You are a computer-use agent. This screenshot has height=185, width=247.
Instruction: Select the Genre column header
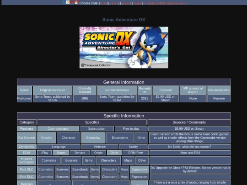pyautogui.click(x=24, y=90)
